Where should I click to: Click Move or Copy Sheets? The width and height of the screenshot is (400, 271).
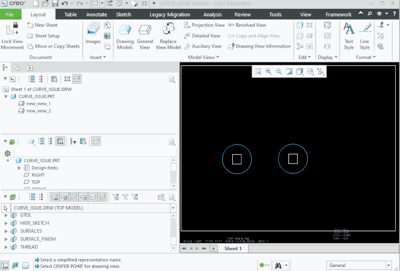[x=53, y=46]
